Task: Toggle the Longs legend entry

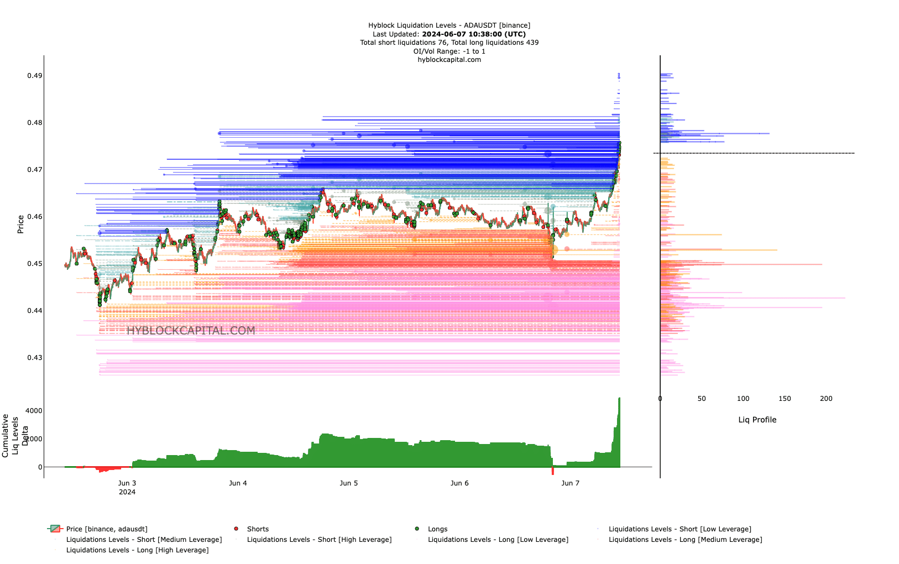Action: pyautogui.click(x=431, y=529)
